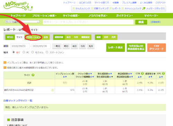Sort 発生成果数 ascending with up arrow
The image size is (173, 126).
(109, 74)
